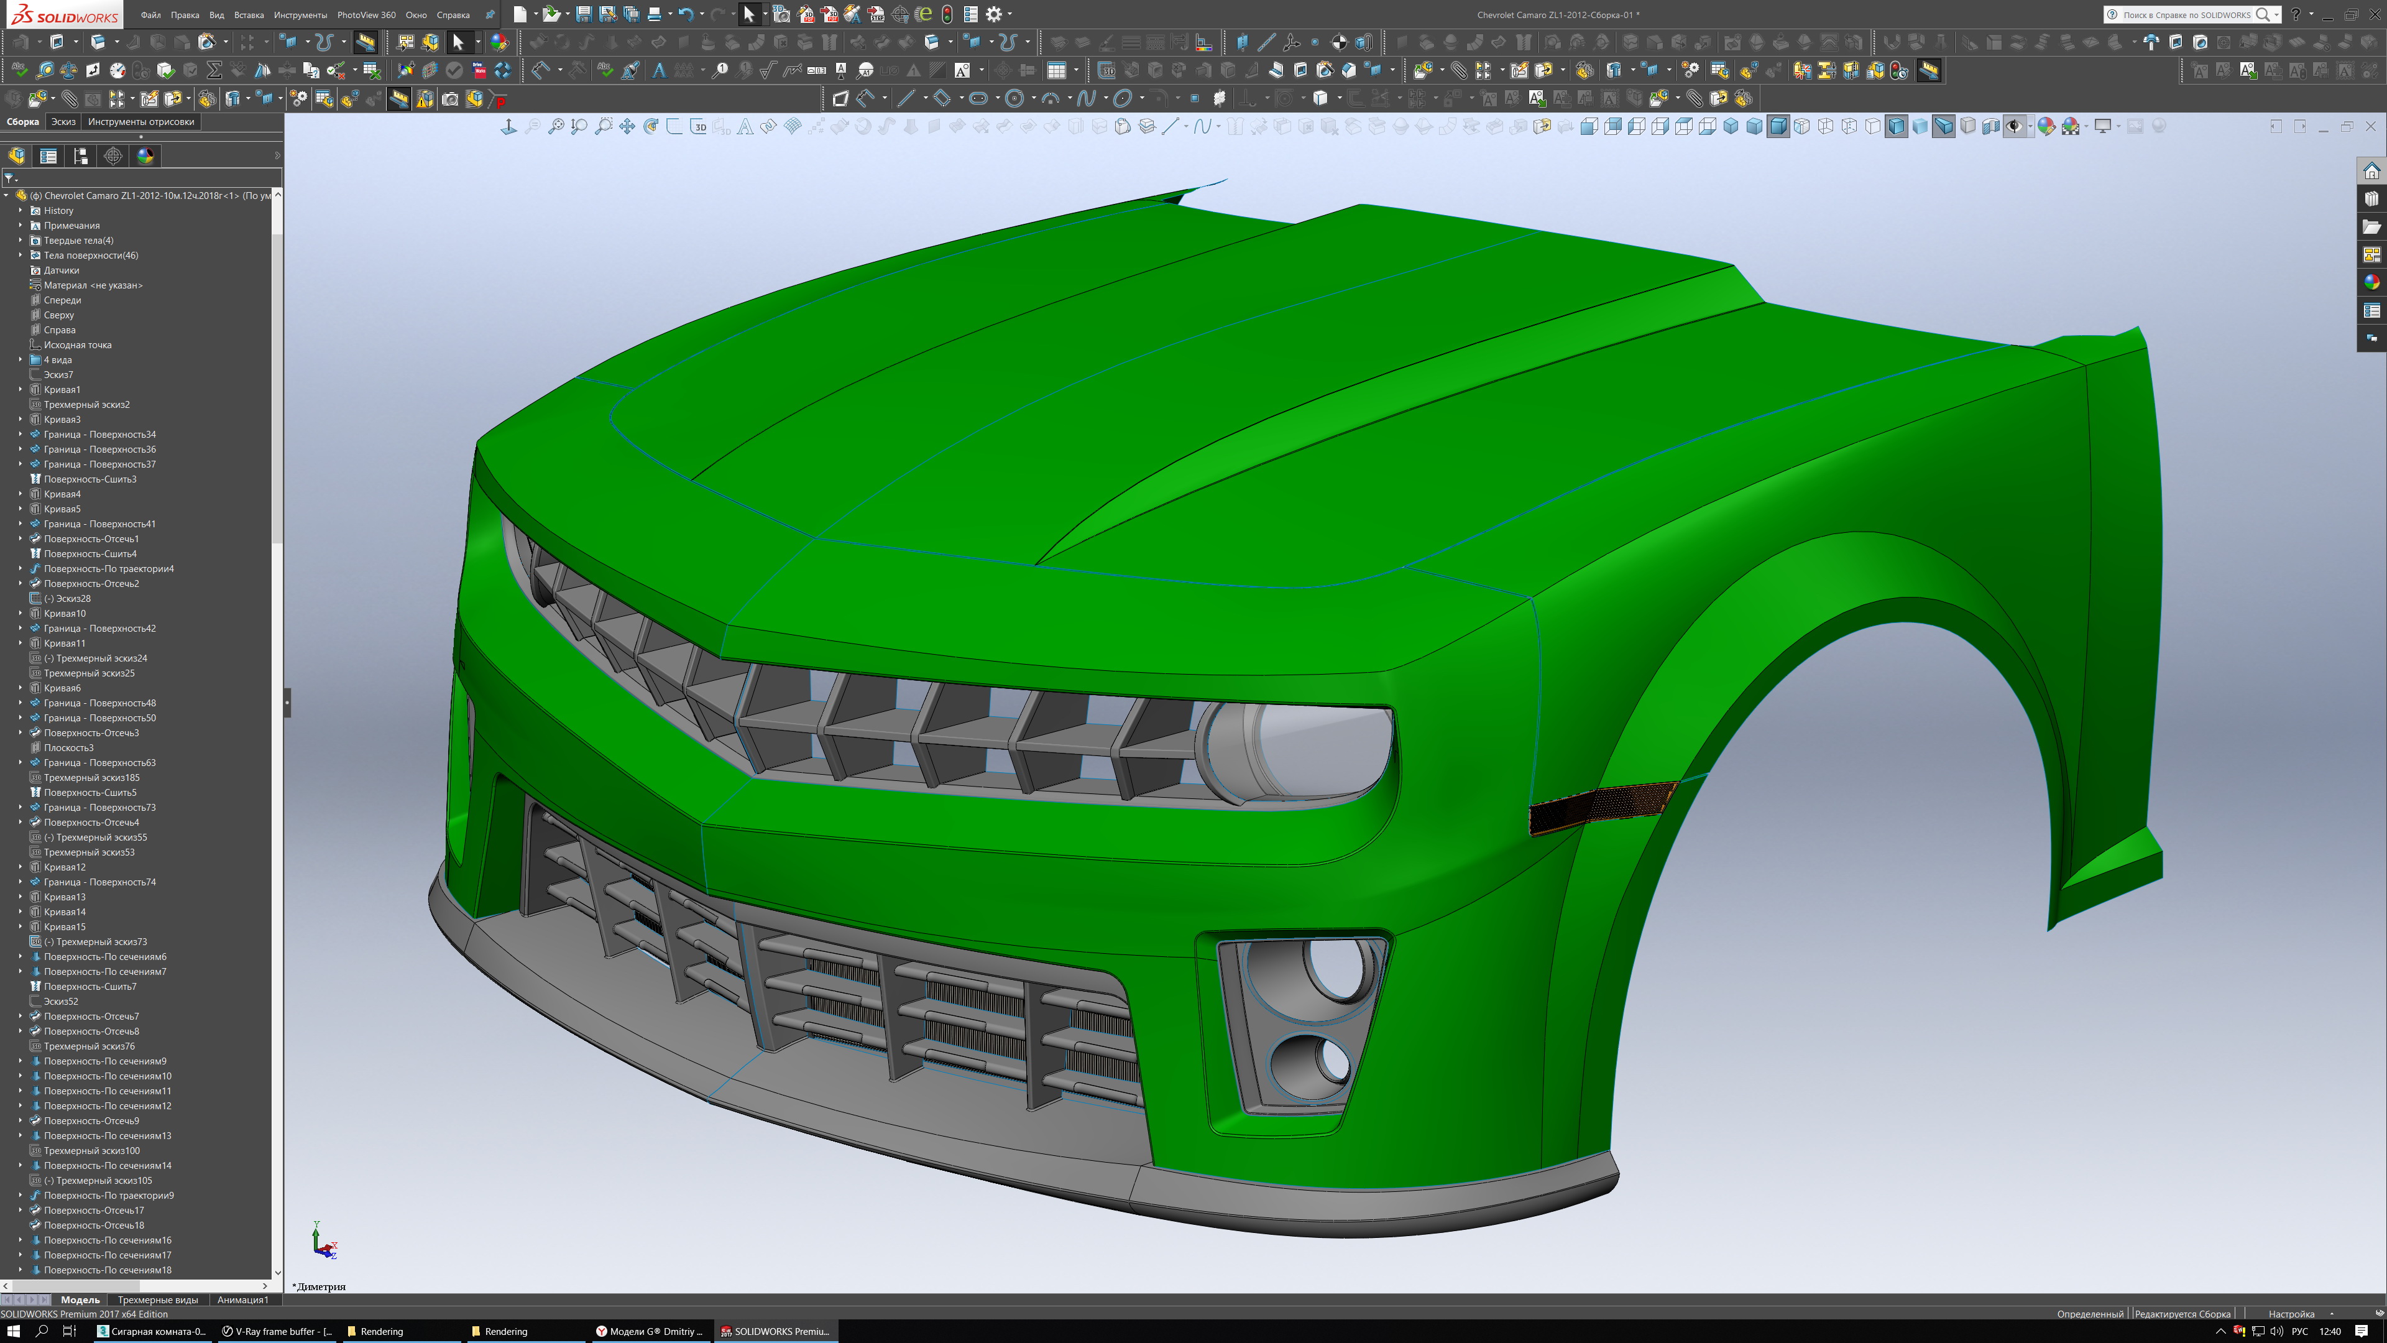Open the Appearances color ball in task pane
The width and height of the screenshot is (2387, 1343).
click(x=2371, y=283)
